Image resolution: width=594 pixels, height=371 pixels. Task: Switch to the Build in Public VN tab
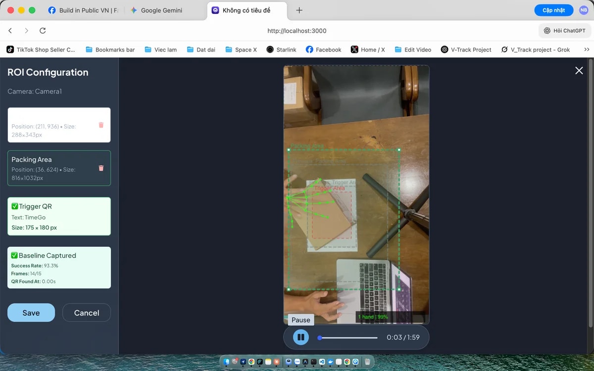(x=83, y=9)
